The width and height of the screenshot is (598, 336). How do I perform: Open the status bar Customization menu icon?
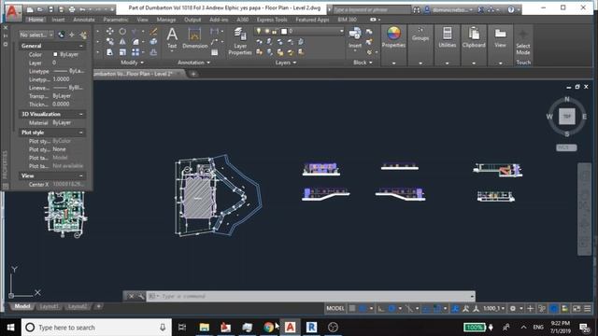tap(588, 308)
